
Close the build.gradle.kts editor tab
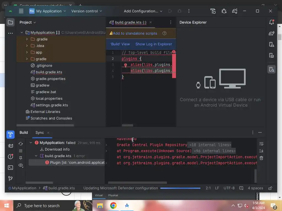pos(151,22)
